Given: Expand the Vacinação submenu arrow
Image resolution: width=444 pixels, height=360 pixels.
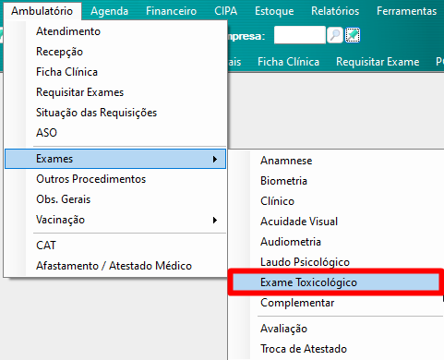Looking at the screenshot, I should pyautogui.click(x=215, y=220).
